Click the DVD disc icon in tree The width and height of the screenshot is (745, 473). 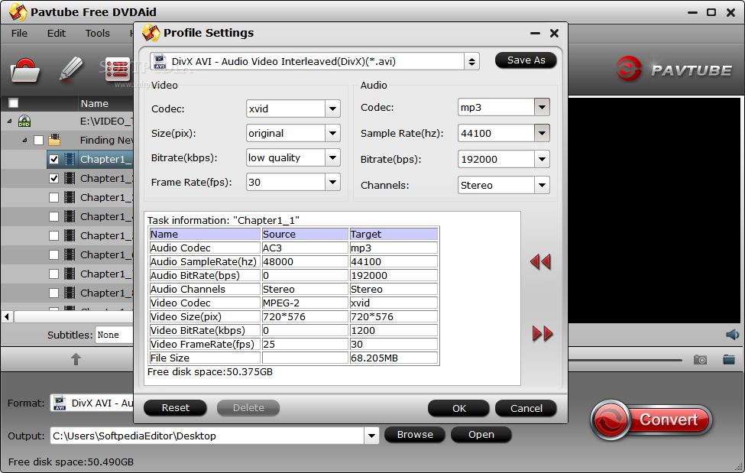[x=24, y=121]
